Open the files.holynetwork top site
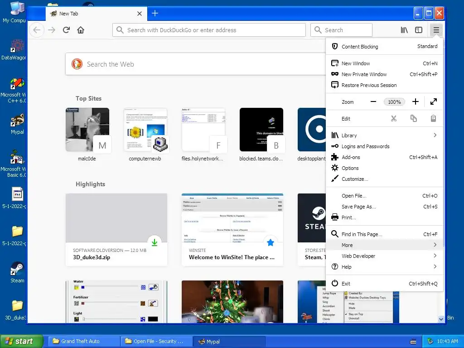This screenshot has height=348, width=464. (203, 135)
